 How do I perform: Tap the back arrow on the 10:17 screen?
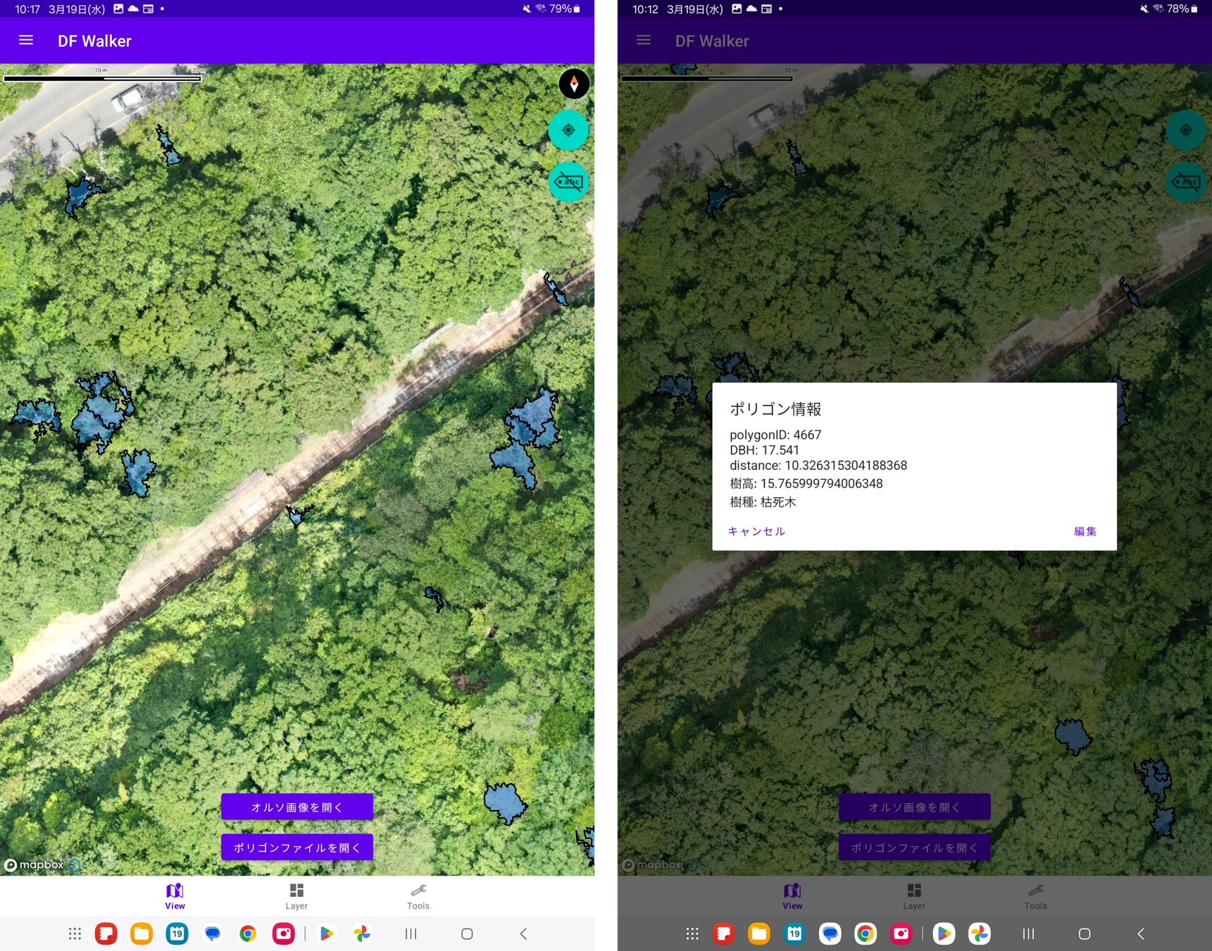point(523,933)
